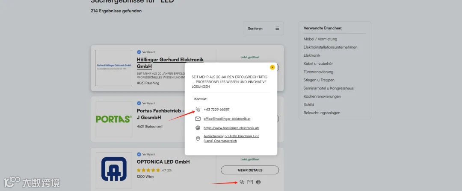This screenshot has width=462, height=191.
Task: Click '4061 Pasching' location text
Action: click(x=148, y=83)
